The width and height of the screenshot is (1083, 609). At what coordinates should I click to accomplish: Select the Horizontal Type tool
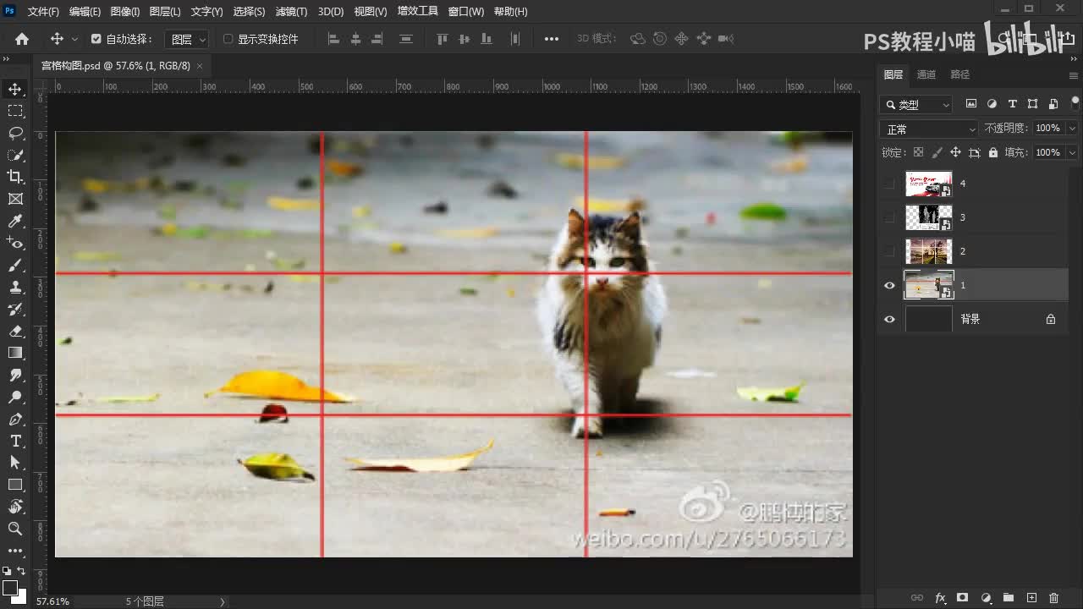15,441
